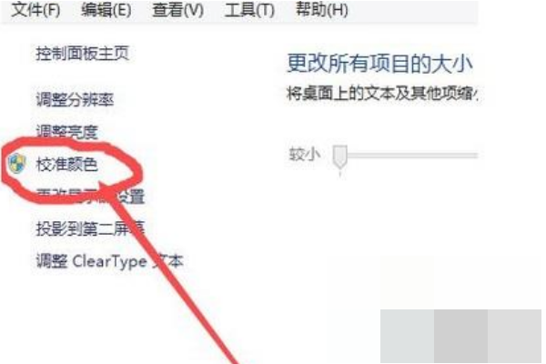This screenshot has width=546, height=364.
Task: Click the size slider thumb handle
Action: pos(339,157)
